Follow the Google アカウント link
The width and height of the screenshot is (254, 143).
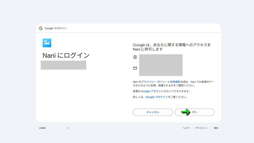coord(152,91)
